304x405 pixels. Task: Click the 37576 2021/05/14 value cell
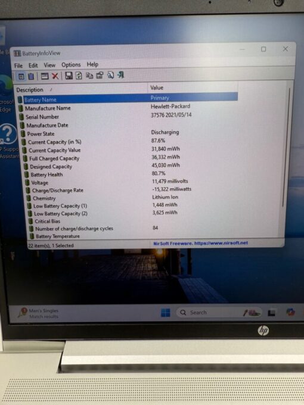(171, 115)
